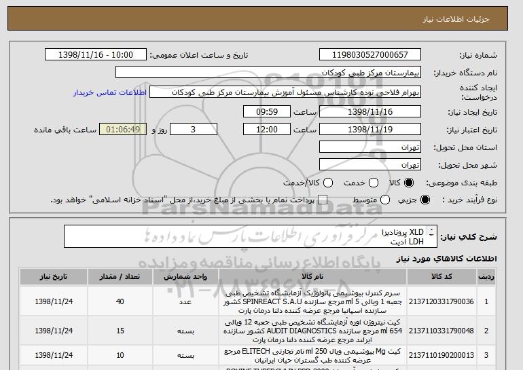Select the کالا radio button
Viewport: 523px width, 370px height.
[409, 183]
